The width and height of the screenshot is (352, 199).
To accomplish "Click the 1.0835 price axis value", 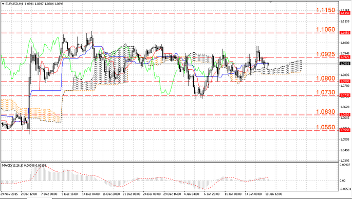I will 345,75.
